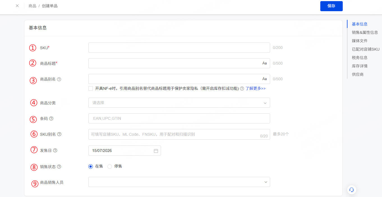The image size is (382, 197).
Task: Click the X close icon beside breadcrumb
Action: (x=17, y=6)
